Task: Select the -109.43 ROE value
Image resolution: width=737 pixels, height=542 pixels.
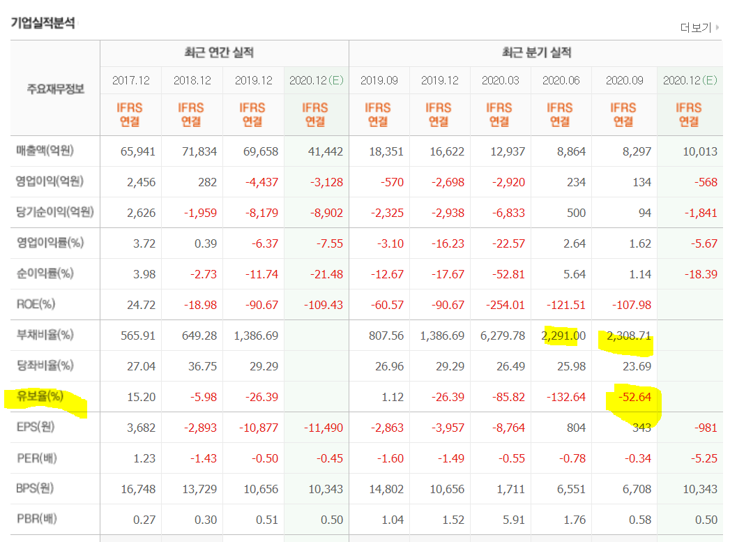Action: coord(324,305)
